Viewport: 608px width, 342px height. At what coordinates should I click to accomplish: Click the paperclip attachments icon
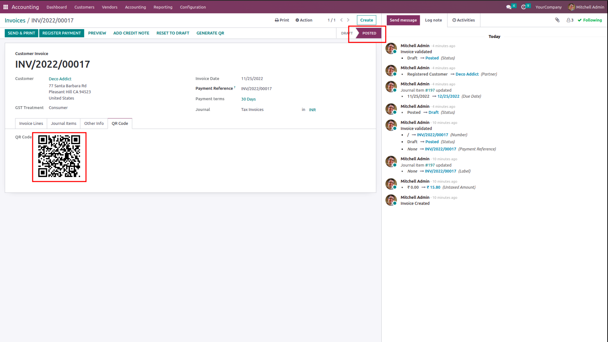tap(557, 20)
